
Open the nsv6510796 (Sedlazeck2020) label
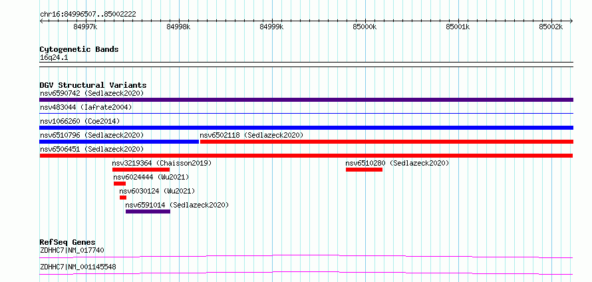click(x=92, y=135)
